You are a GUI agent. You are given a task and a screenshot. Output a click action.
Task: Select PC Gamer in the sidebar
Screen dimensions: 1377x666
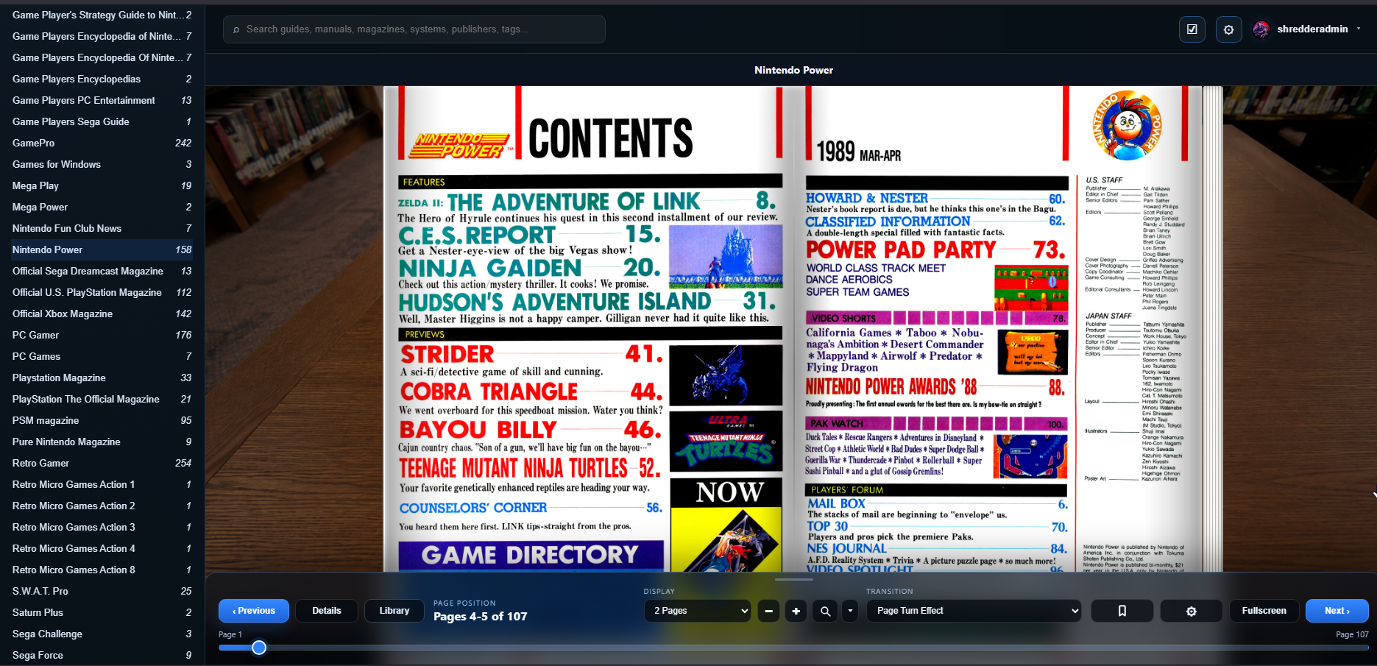(x=102, y=335)
